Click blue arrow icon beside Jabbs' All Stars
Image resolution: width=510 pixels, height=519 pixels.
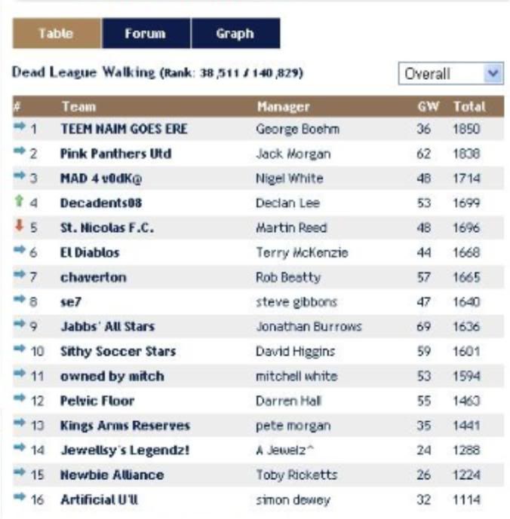coord(20,325)
